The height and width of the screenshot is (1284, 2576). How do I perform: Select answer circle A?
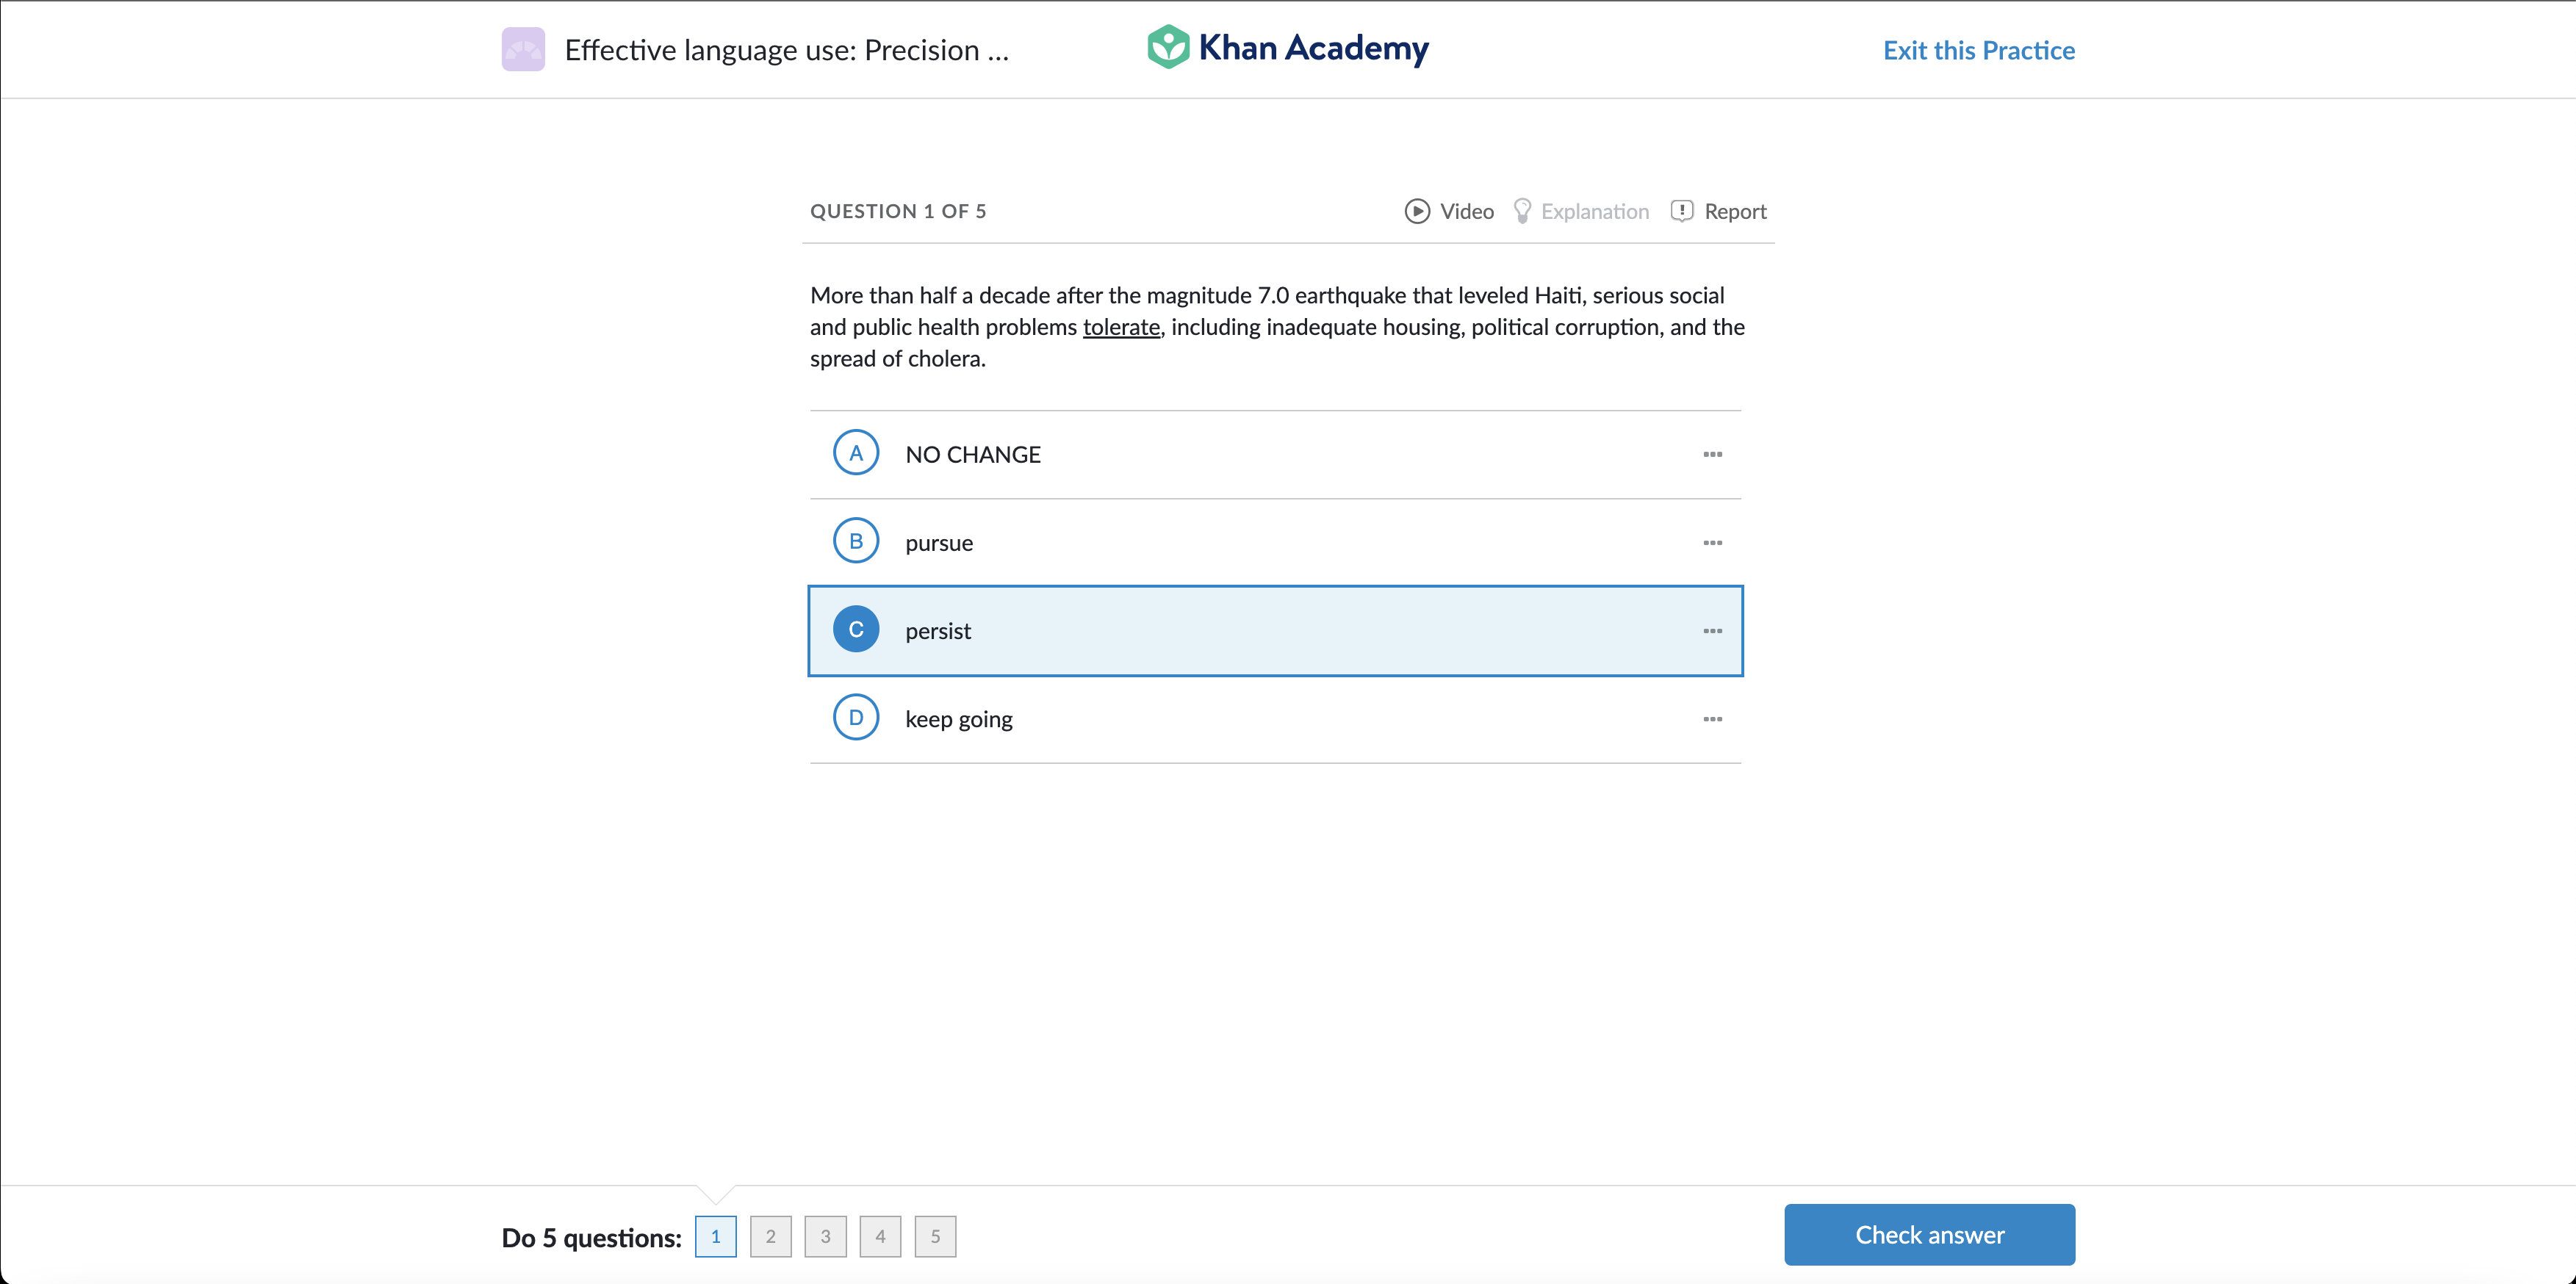[x=855, y=453]
